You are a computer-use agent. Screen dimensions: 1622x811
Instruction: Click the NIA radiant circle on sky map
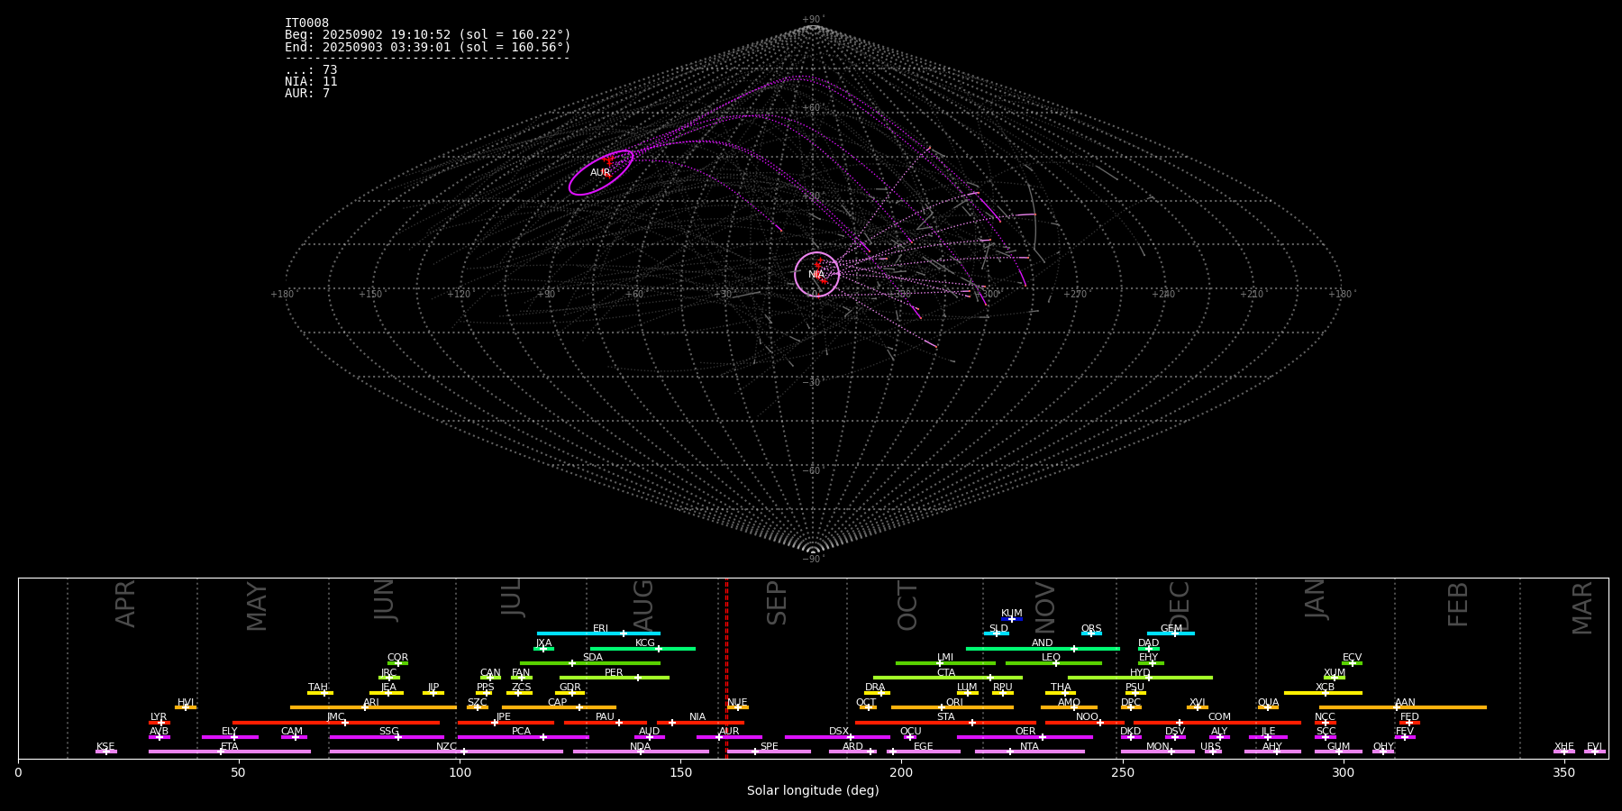click(x=816, y=274)
